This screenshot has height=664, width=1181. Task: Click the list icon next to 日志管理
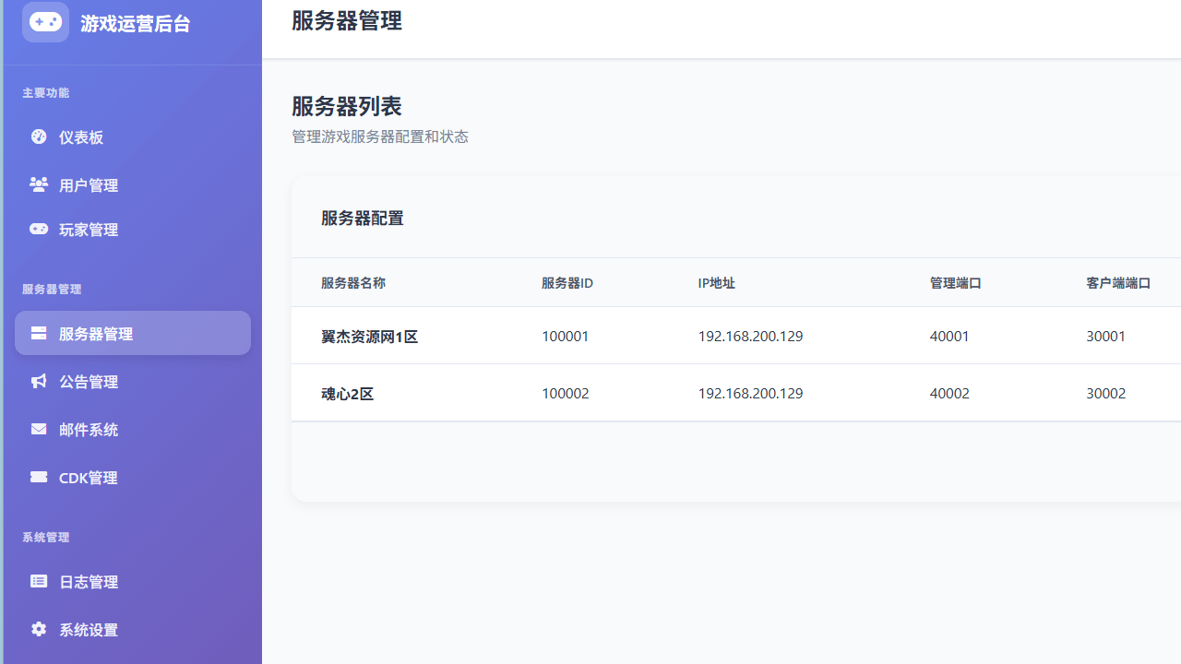38,581
